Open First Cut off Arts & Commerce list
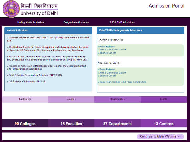The width and height of the screenshot is (190, 142). 112,73
